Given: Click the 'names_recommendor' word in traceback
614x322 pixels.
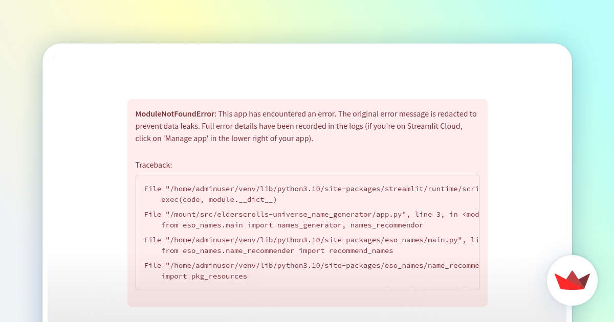Looking at the screenshot, I should 386,225.
